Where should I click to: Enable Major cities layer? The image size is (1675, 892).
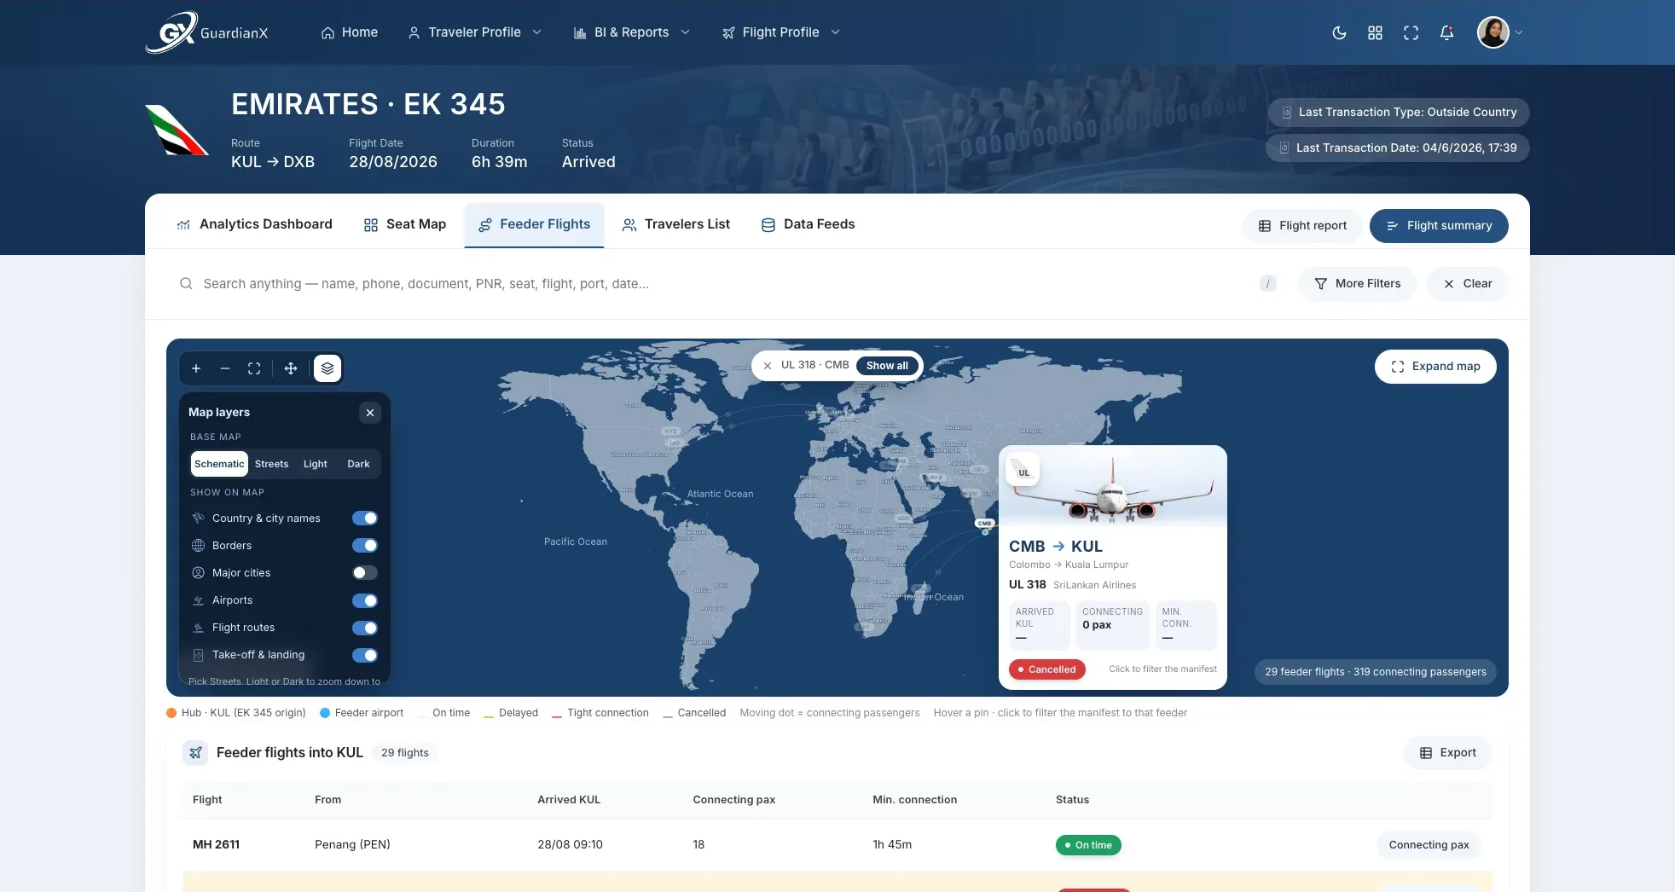coord(365,573)
